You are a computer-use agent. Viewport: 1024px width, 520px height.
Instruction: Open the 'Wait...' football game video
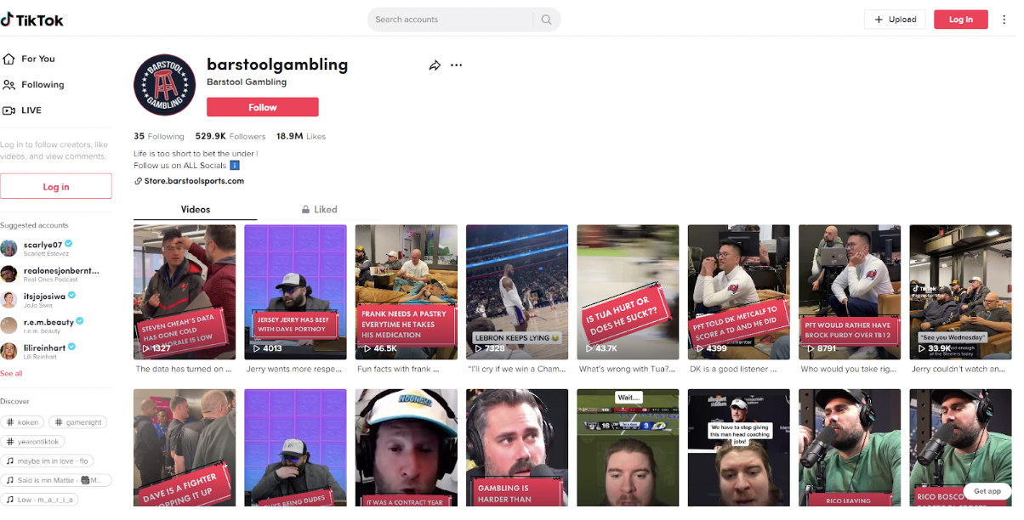[628, 448]
